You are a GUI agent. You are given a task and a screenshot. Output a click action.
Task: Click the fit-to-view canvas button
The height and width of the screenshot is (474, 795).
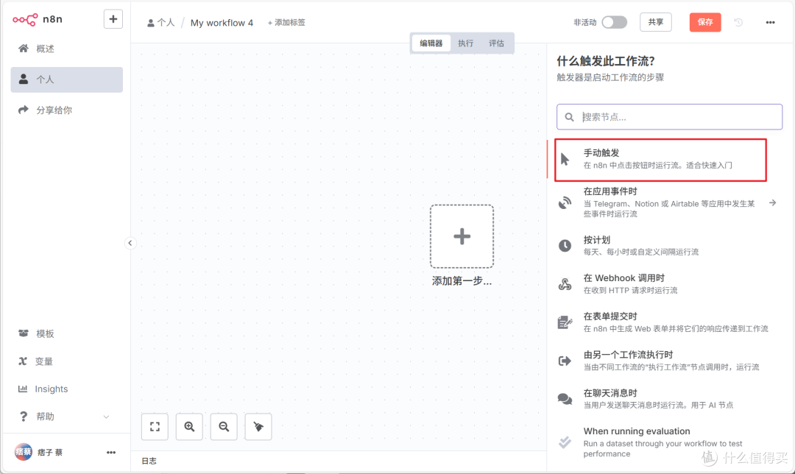pyautogui.click(x=155, y=427)
